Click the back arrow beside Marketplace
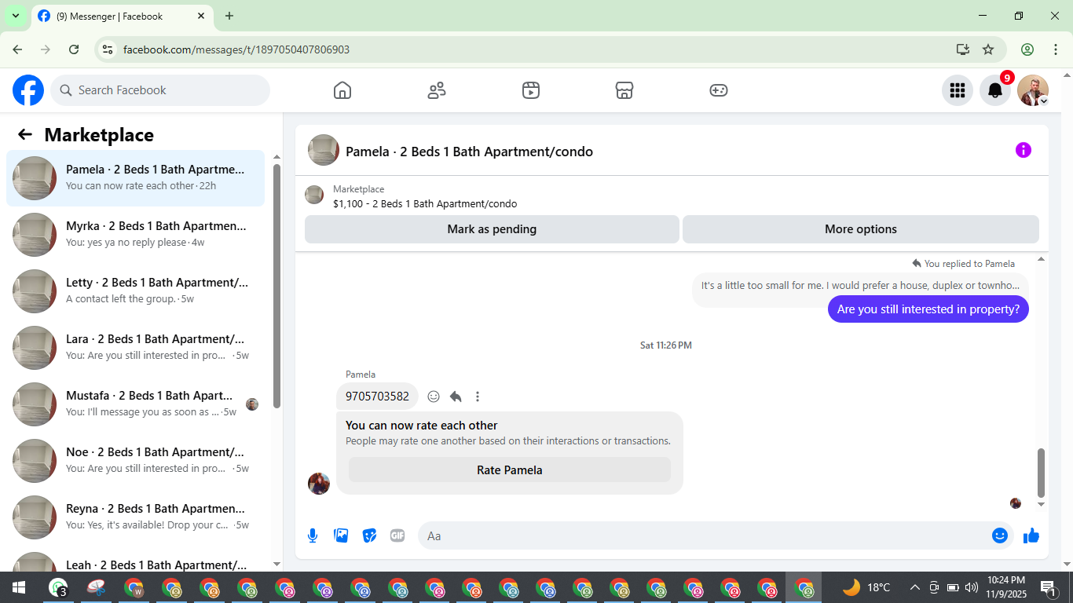1073x603 pixels. [x=25, y=134]
